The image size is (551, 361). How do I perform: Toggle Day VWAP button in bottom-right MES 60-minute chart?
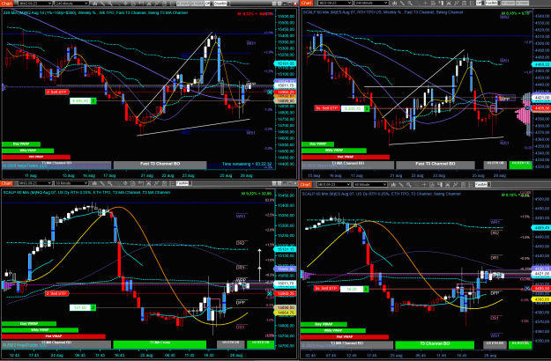pyautogui.click(x=324, y=324)
